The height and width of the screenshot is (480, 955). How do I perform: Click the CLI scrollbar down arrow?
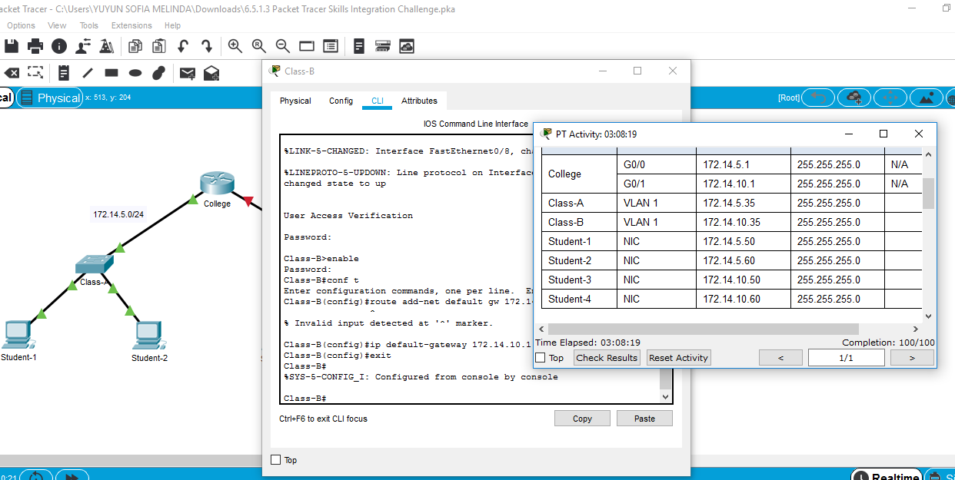[666, 397]
